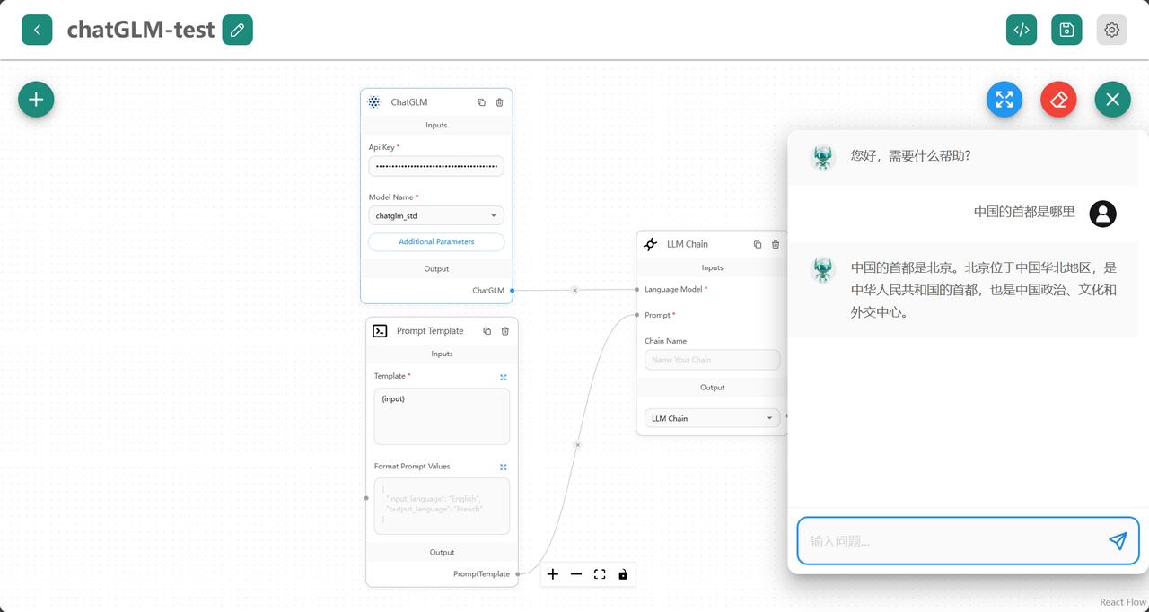1149x612 pixels.
Task: Open the settings gear in the header
Action: [1111, 30]
